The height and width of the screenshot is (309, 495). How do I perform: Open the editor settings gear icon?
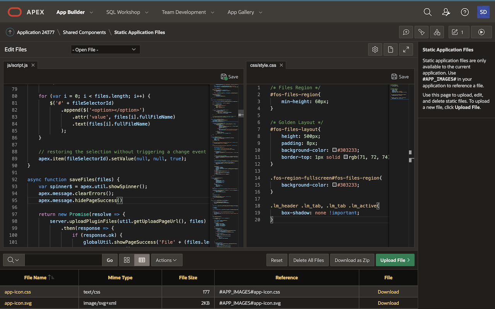(x=375, y=49)
